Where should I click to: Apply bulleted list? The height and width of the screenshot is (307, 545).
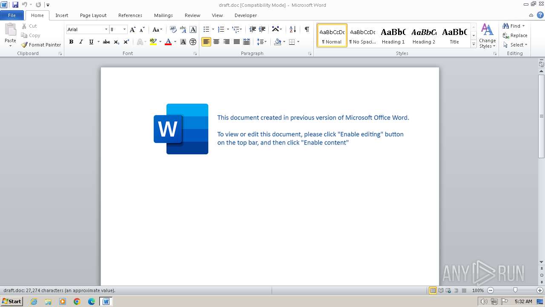point(206,29)
